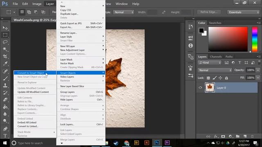Click the link layers icon
This screenshot has width=262, height=147.
pos(208,136)
